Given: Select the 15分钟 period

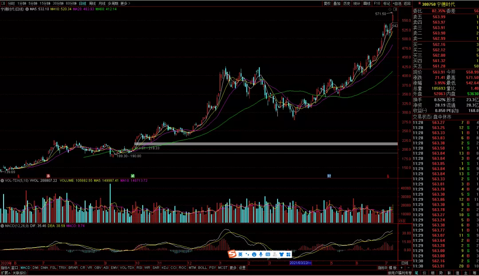Looking at the screenshot, I should pyautogui.click(x=45, y=4).
